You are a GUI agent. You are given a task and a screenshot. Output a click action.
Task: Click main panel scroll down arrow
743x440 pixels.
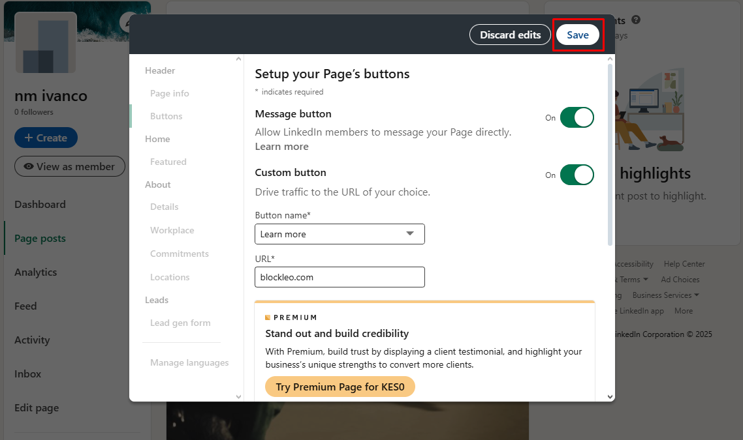pyautogui.click(x=610, y=396)
